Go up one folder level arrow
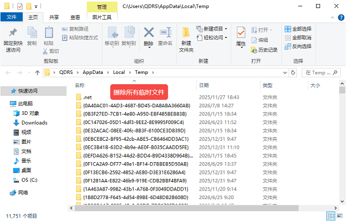The height and width of the screenshot is (221, 346). 37,73
